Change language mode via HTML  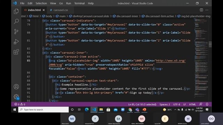pos(192,105)
